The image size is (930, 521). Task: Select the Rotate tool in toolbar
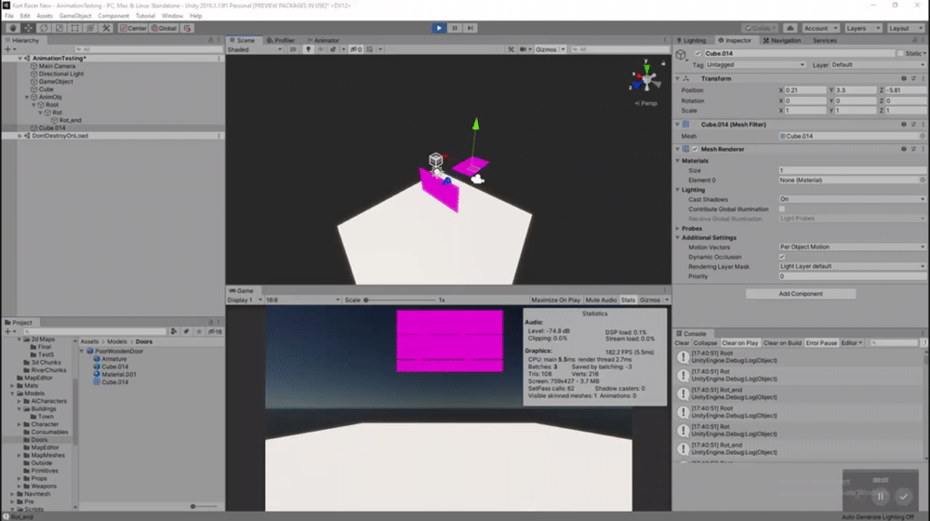[44, 28]
